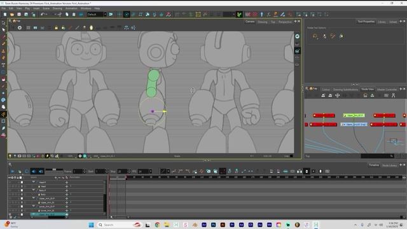The height and width of the screenshot is (229, 407).
Task: Open the File menu
Action: pos(4,8)
